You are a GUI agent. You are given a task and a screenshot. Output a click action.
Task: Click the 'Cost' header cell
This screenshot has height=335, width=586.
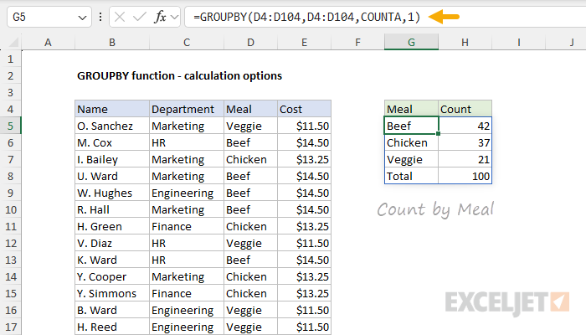point(304,109)
